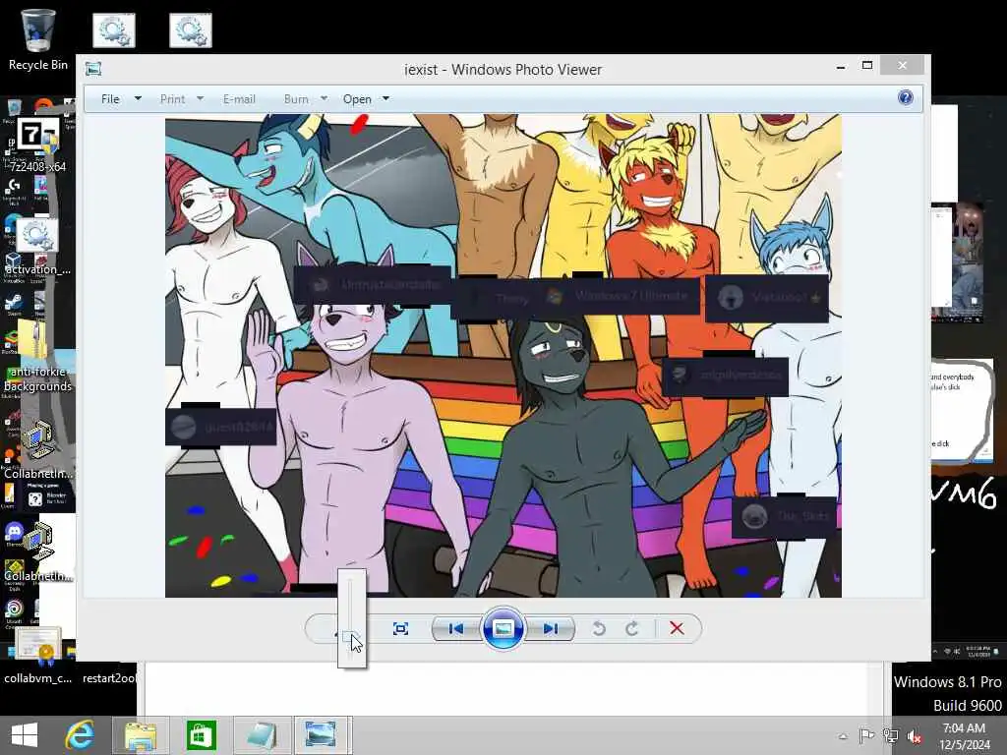Image resolution: width=1007 pixels, height=755 pixels.
Task: Select the collabvm_c... certificate icon
Action: (38, 656)
